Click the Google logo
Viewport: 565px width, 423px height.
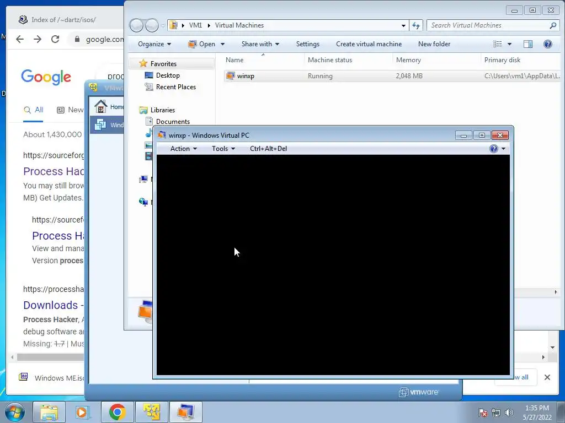tap(46, 77)
